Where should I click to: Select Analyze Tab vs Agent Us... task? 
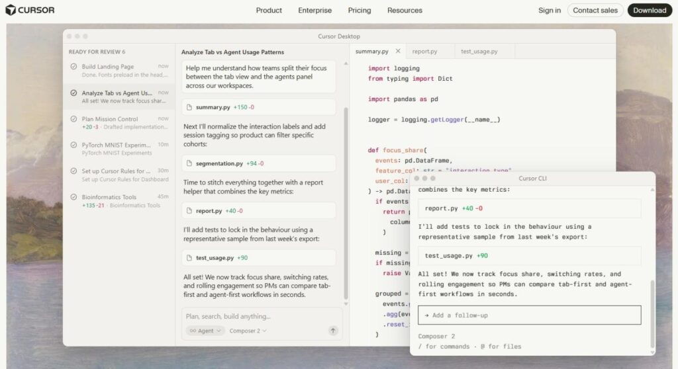point(119,97)
